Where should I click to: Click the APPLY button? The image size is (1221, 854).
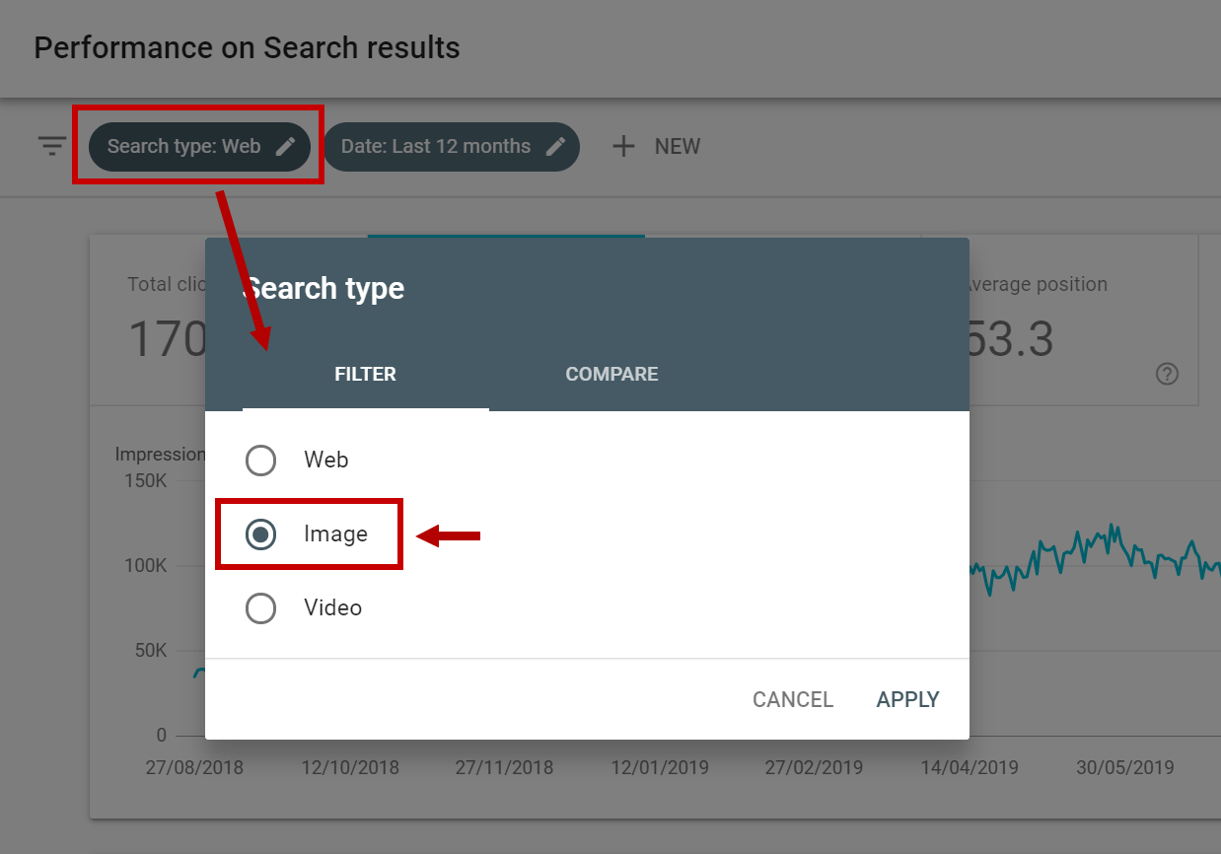pyautogui.click(x=907, y=700)
